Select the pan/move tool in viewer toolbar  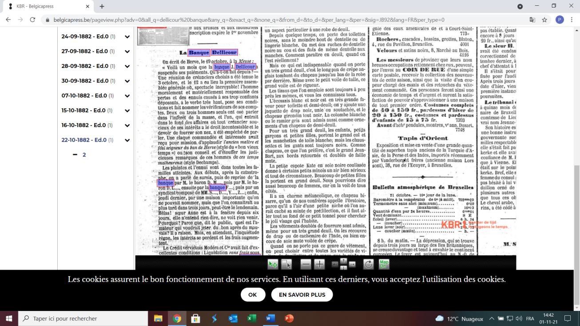click(x=273, y=264)
